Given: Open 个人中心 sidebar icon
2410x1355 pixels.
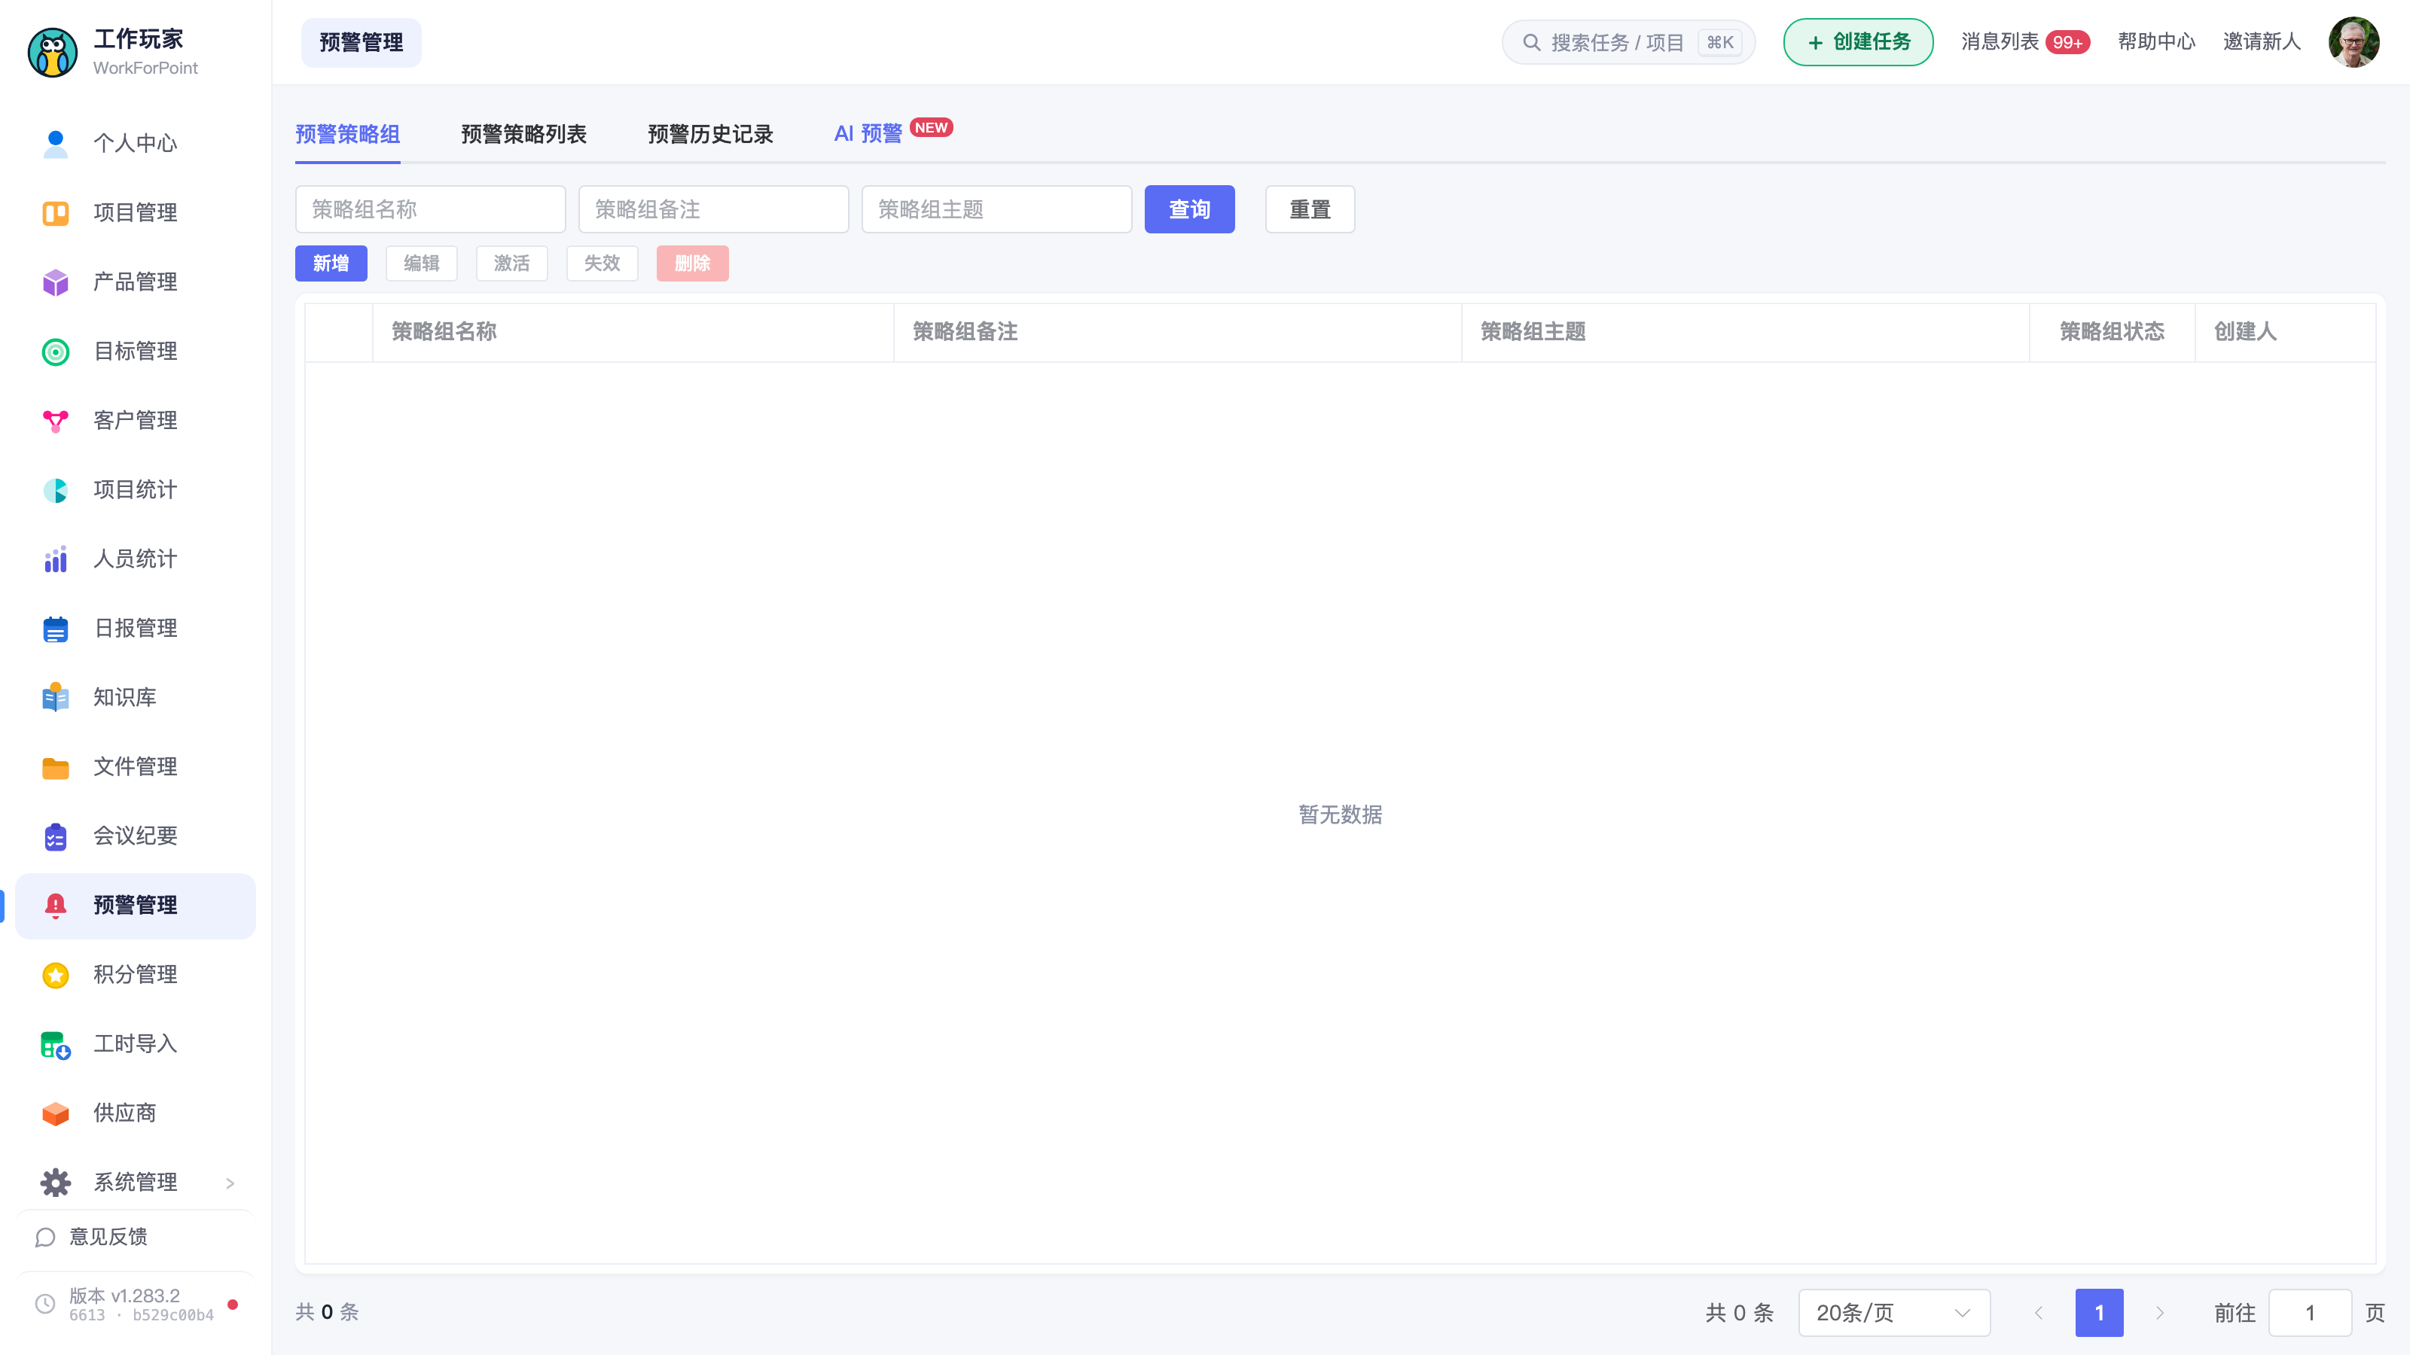Looking at the screenshot, I should (x=55, y=143).
